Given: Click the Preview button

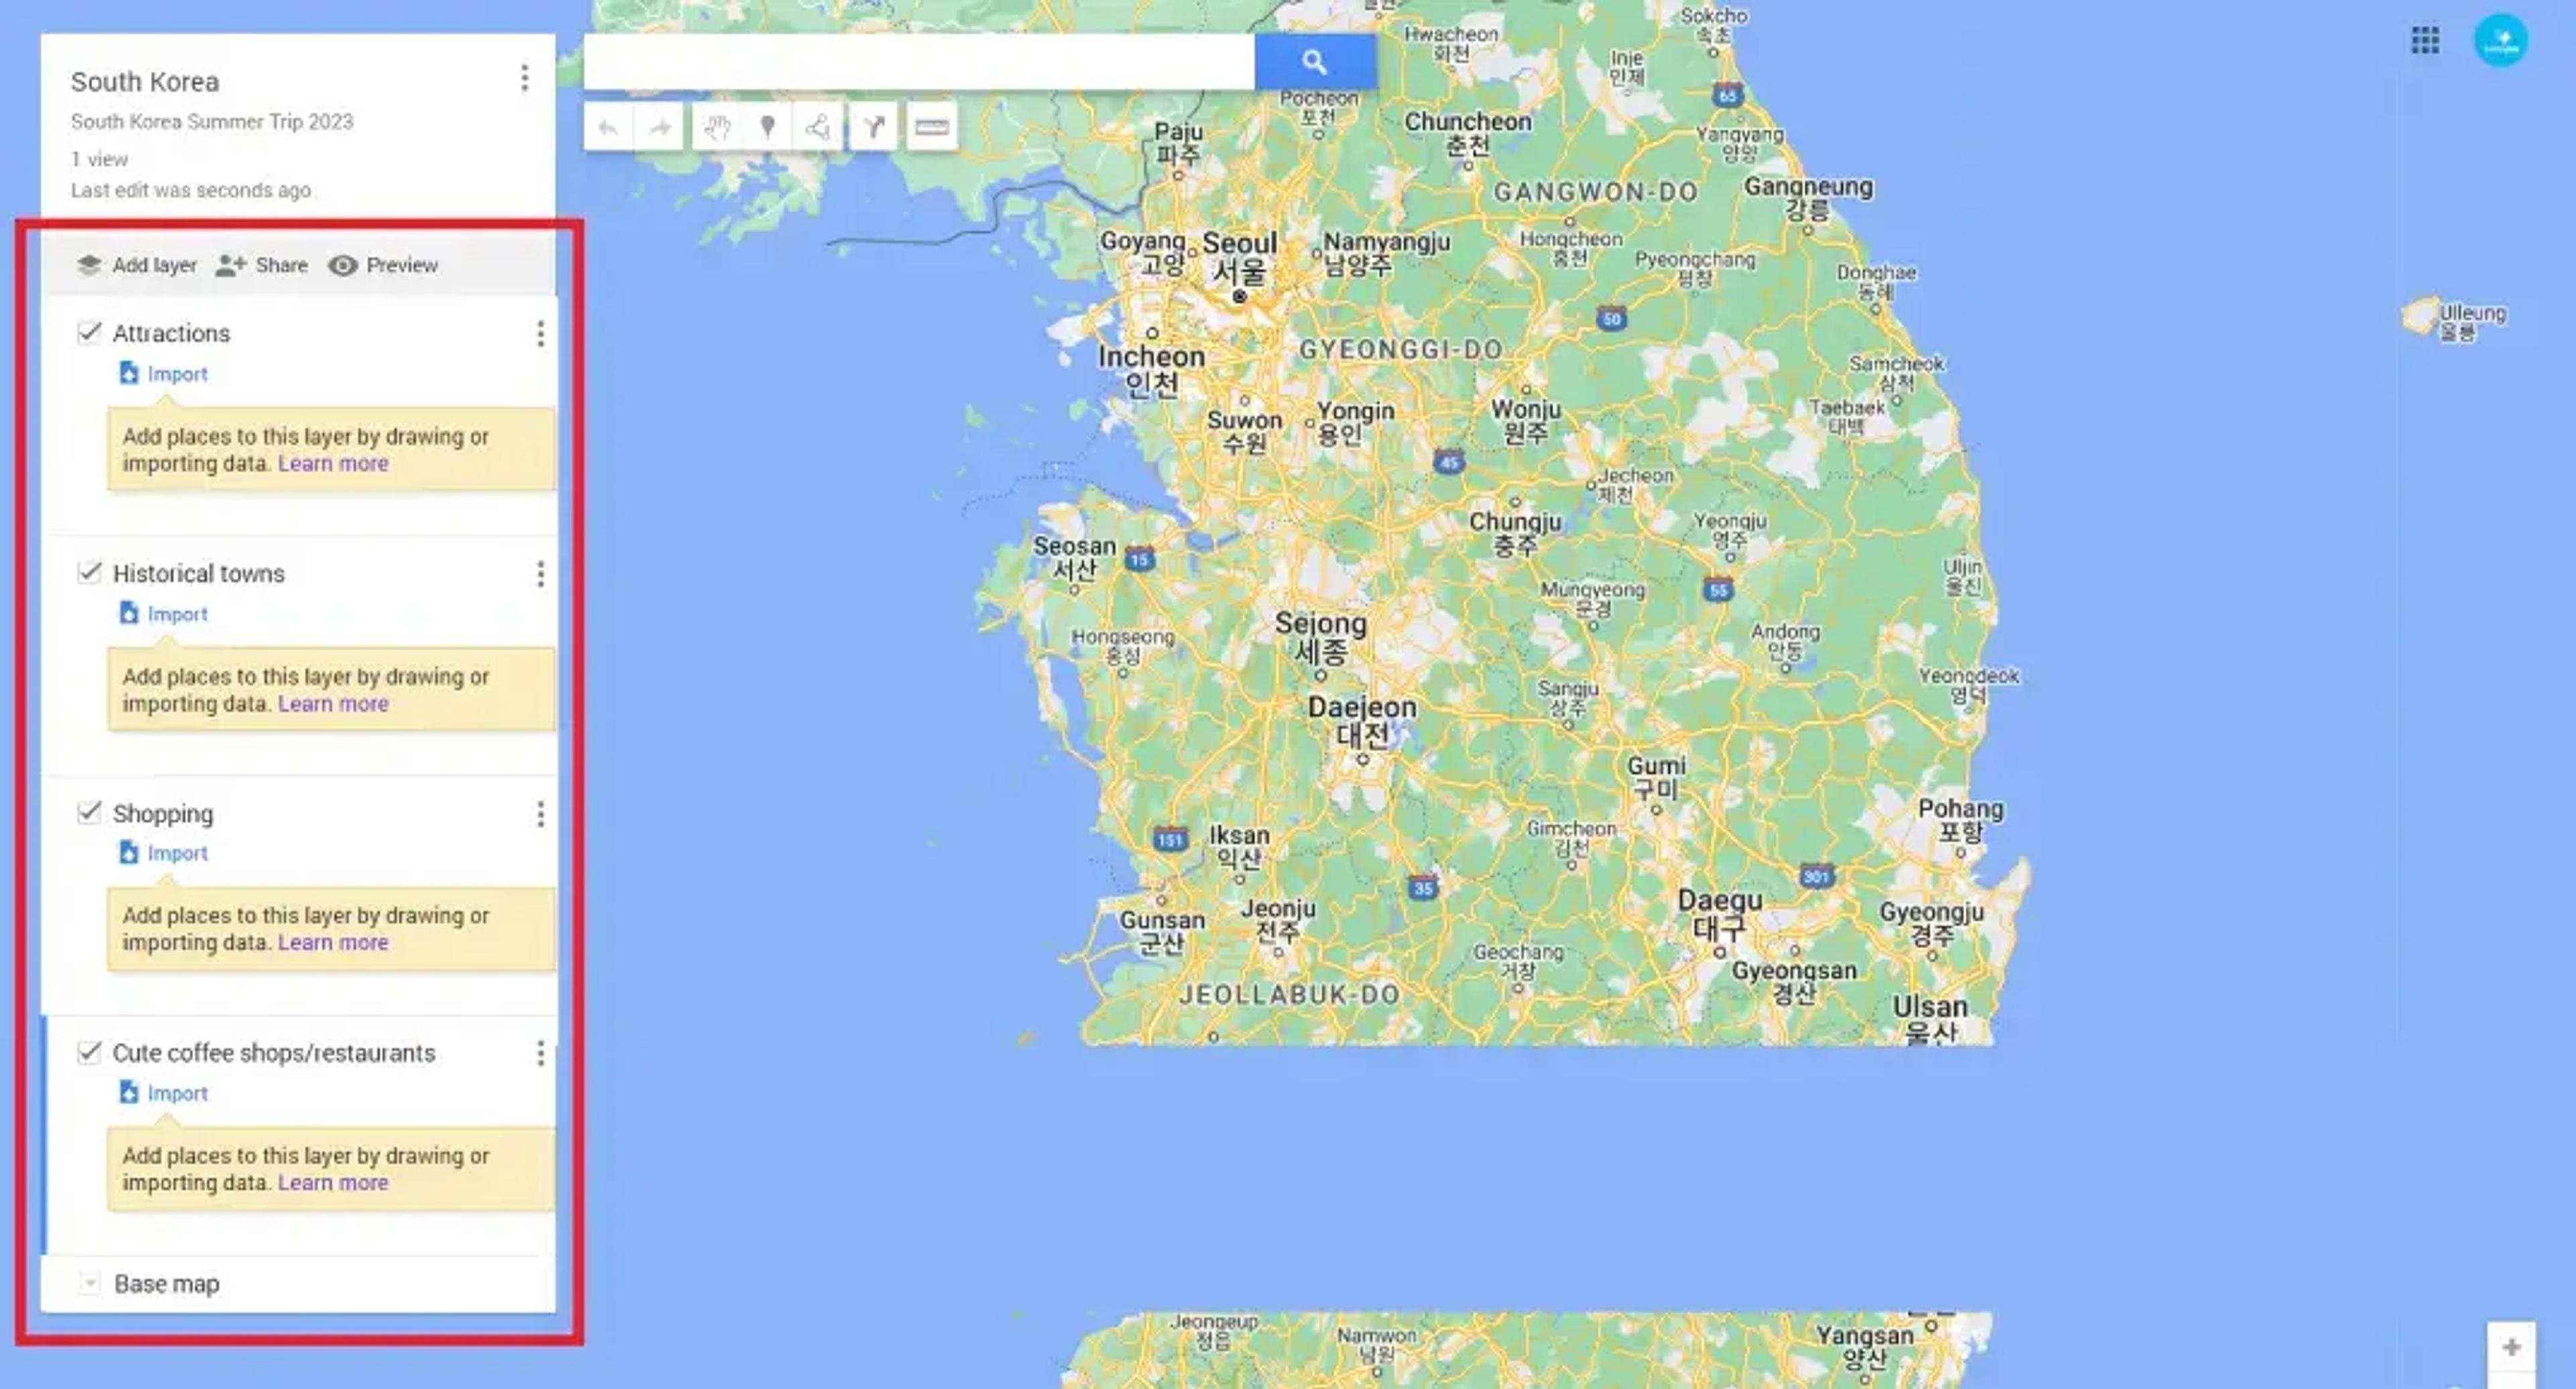Looking at the screenshot, I should tap(384, 265).
